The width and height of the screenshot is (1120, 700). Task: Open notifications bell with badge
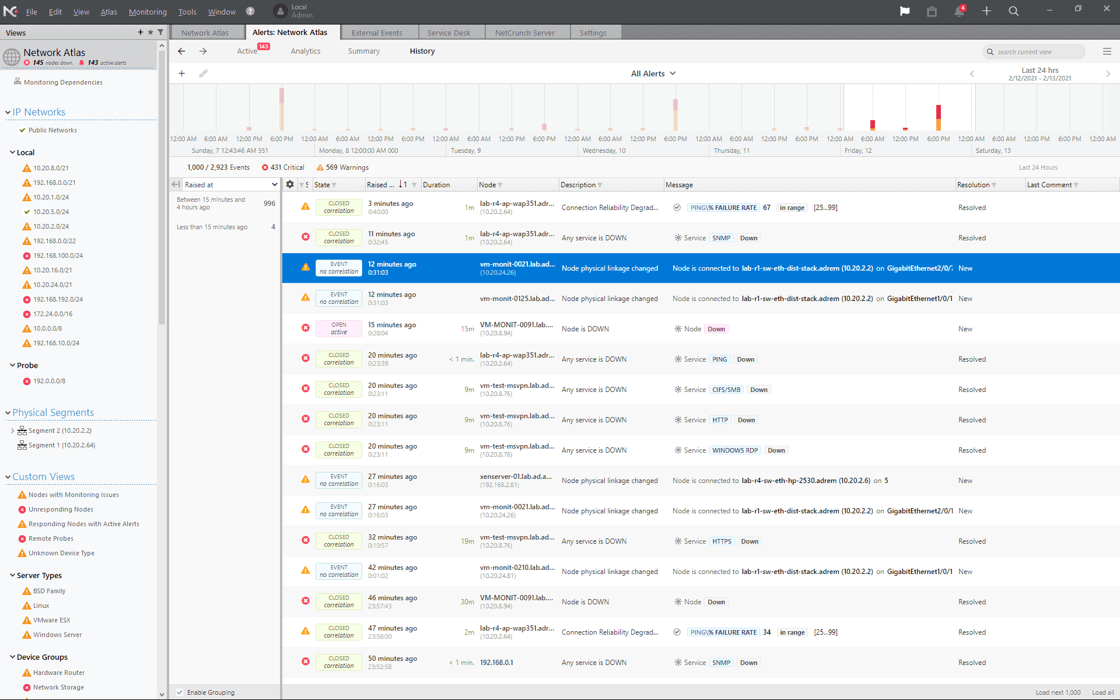pyautogui.click(x=960, y=11)
